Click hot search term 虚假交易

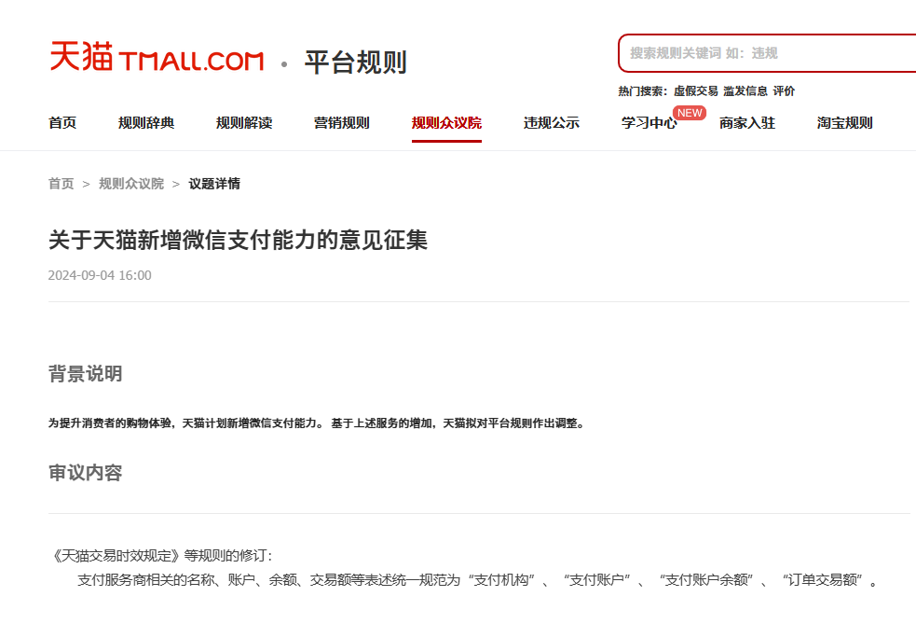[696, 91]
